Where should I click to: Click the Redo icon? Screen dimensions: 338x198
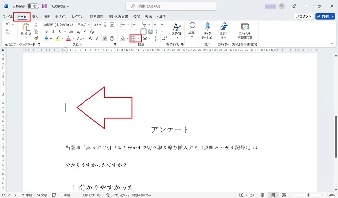pyautogui.click(x=8, y=32)
